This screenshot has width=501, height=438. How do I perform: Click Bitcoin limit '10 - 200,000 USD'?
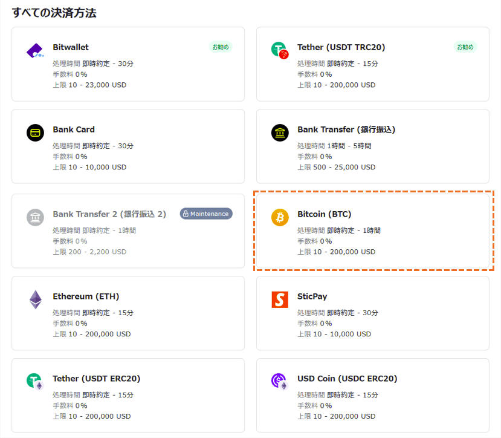click(344, 252)
